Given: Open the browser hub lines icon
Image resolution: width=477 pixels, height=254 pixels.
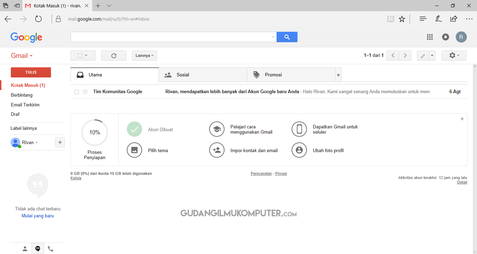Looking at the screenshot, I should pos(423,19).
